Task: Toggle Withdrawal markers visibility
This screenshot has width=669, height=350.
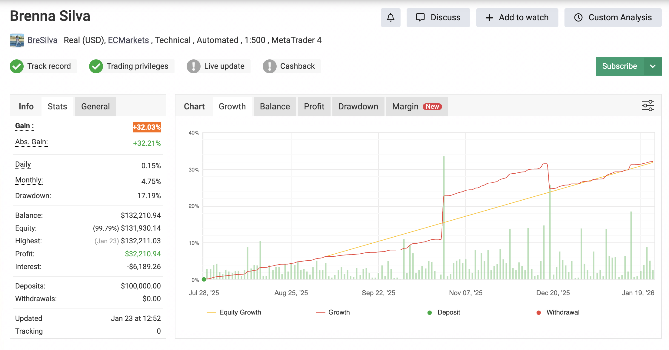Action: [557, 312]
